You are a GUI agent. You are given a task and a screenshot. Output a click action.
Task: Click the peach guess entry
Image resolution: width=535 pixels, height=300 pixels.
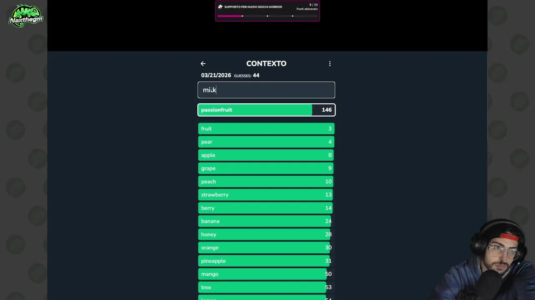[x=266, y=182]
